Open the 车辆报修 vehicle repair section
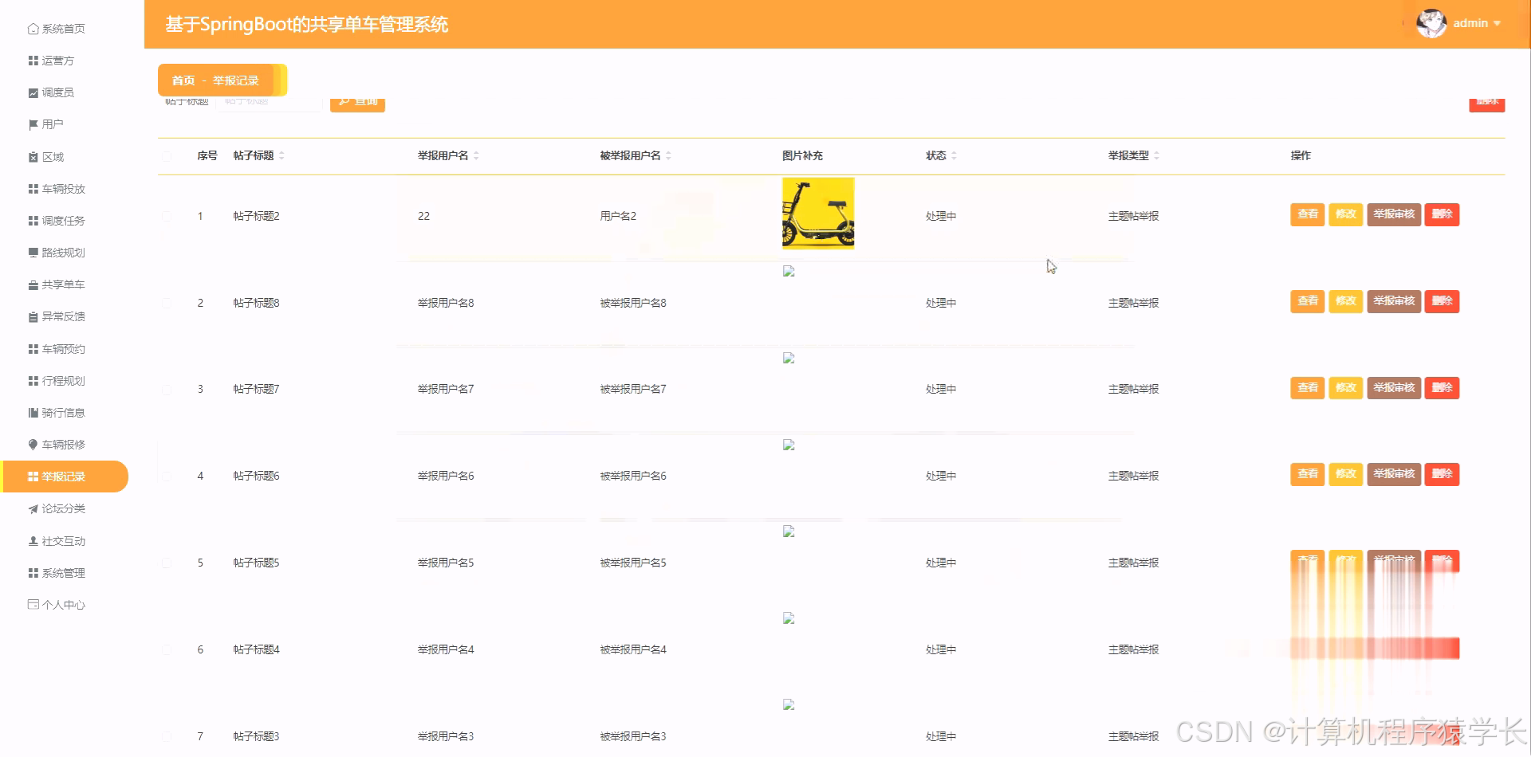This screenshot has height=757, width=1531. tap(62, 444)
